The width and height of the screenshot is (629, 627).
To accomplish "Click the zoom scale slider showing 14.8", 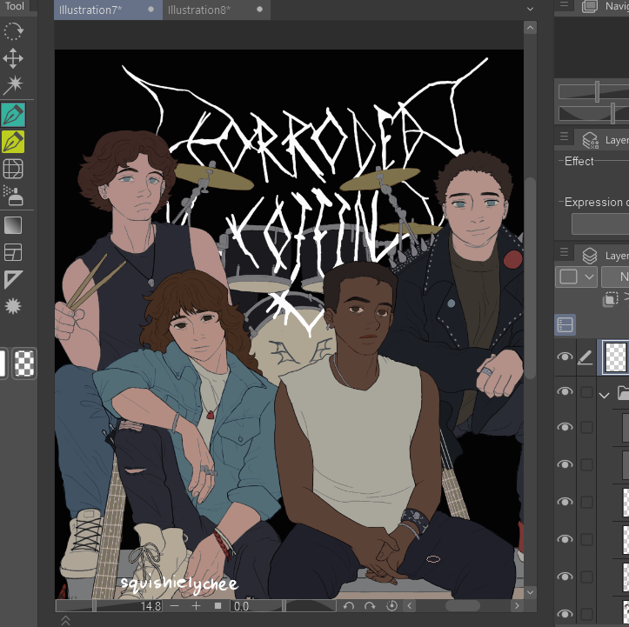I will [109, 606].
